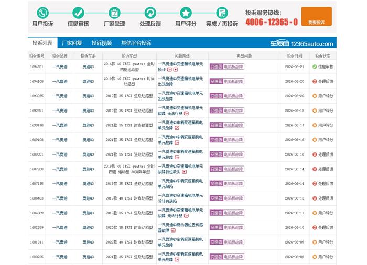Image resolution: width=367 pixels, height=265 pixels.
Task: Click the 变速器 tag in row 1680725
Action: point(216,257)
